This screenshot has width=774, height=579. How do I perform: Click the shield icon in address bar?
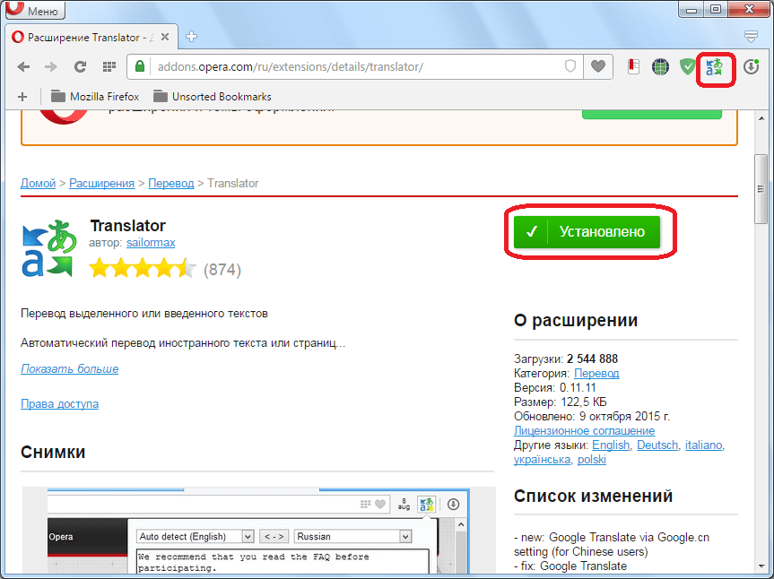570,66
